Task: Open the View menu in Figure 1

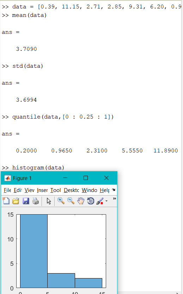Action: tap(29, 190)
